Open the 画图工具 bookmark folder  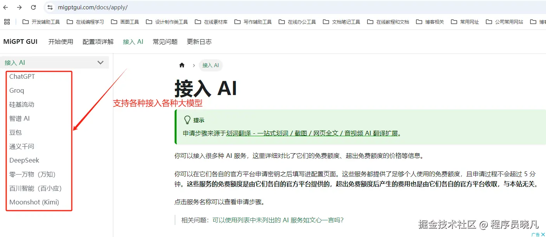click(125, 21)
